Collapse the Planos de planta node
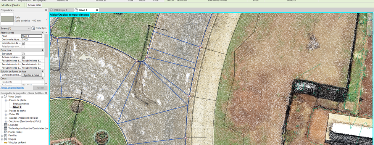 tap(6, 100)
